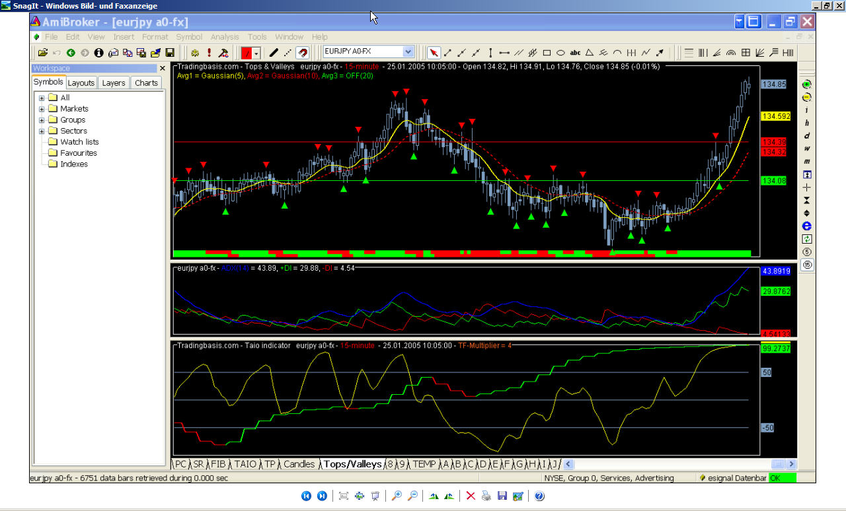The height and width of the screenshot is (511, 846).
Task: Toggle the dotted line style button
Action: pyautogui.click(x=288, y=53)
